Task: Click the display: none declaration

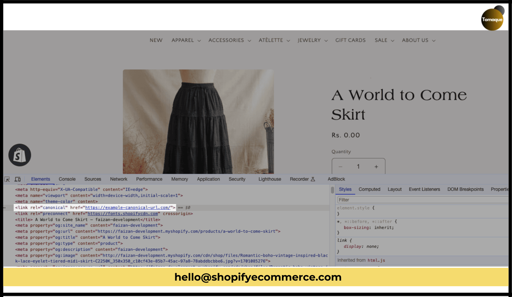Action: coord(361,247)
